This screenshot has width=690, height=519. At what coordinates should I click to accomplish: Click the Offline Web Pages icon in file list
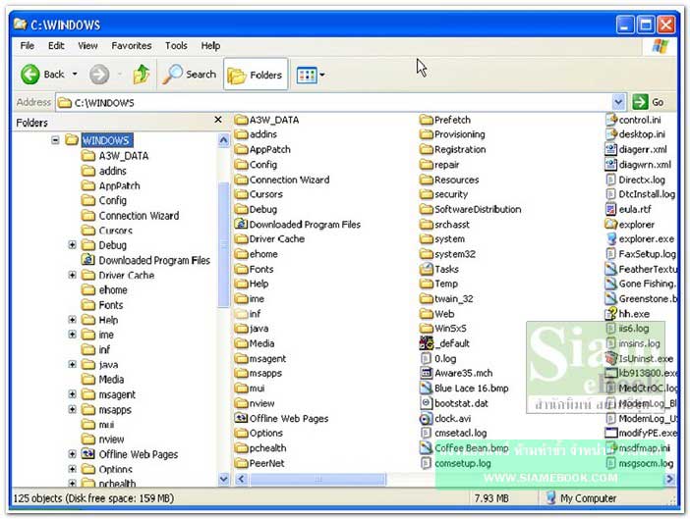coord(241,418)
